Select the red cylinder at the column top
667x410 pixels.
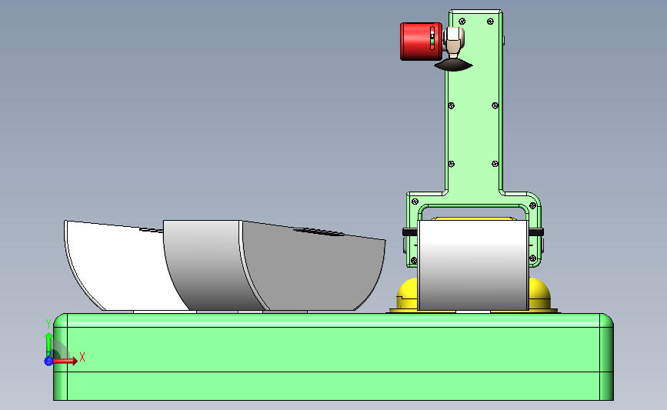pyautogui.click(x=421, y=42)
